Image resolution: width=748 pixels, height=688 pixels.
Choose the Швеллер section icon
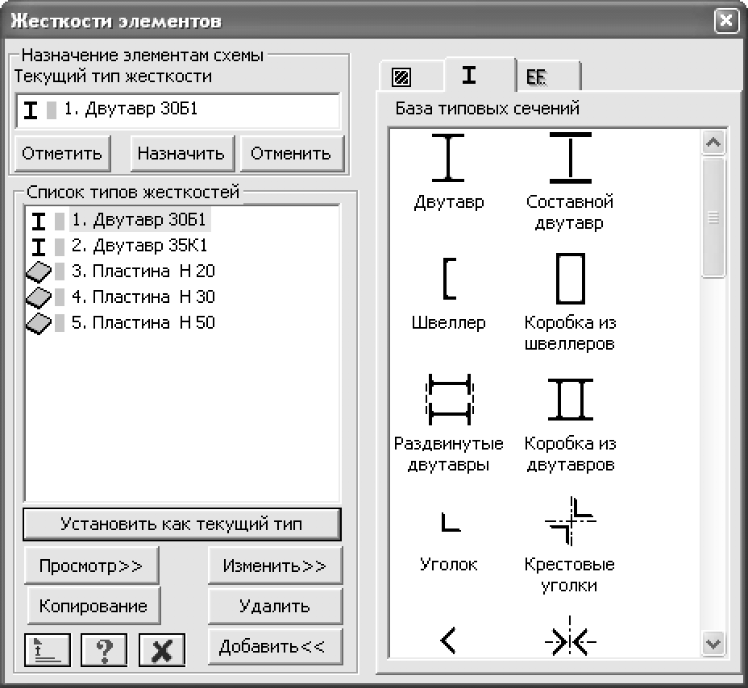(450, 279)
